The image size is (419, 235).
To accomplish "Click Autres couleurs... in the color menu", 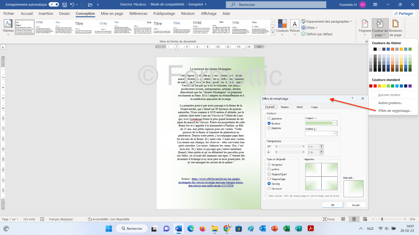I will click(390, 103).
